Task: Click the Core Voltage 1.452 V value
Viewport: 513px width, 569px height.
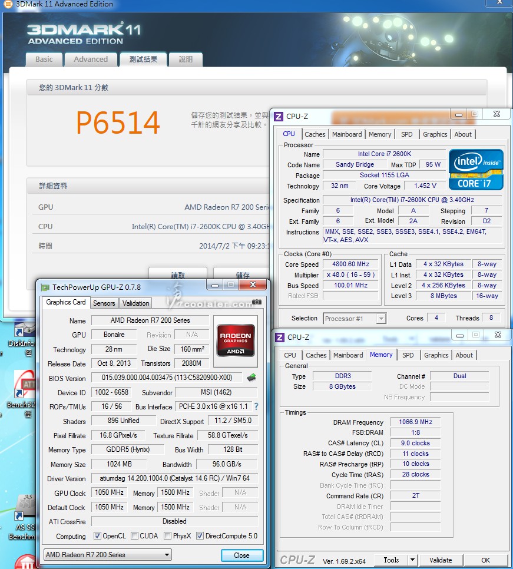Action: (x=425, y=186)
